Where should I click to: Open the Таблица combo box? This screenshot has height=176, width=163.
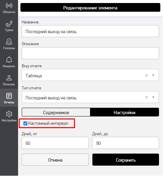tap(90, 75)
